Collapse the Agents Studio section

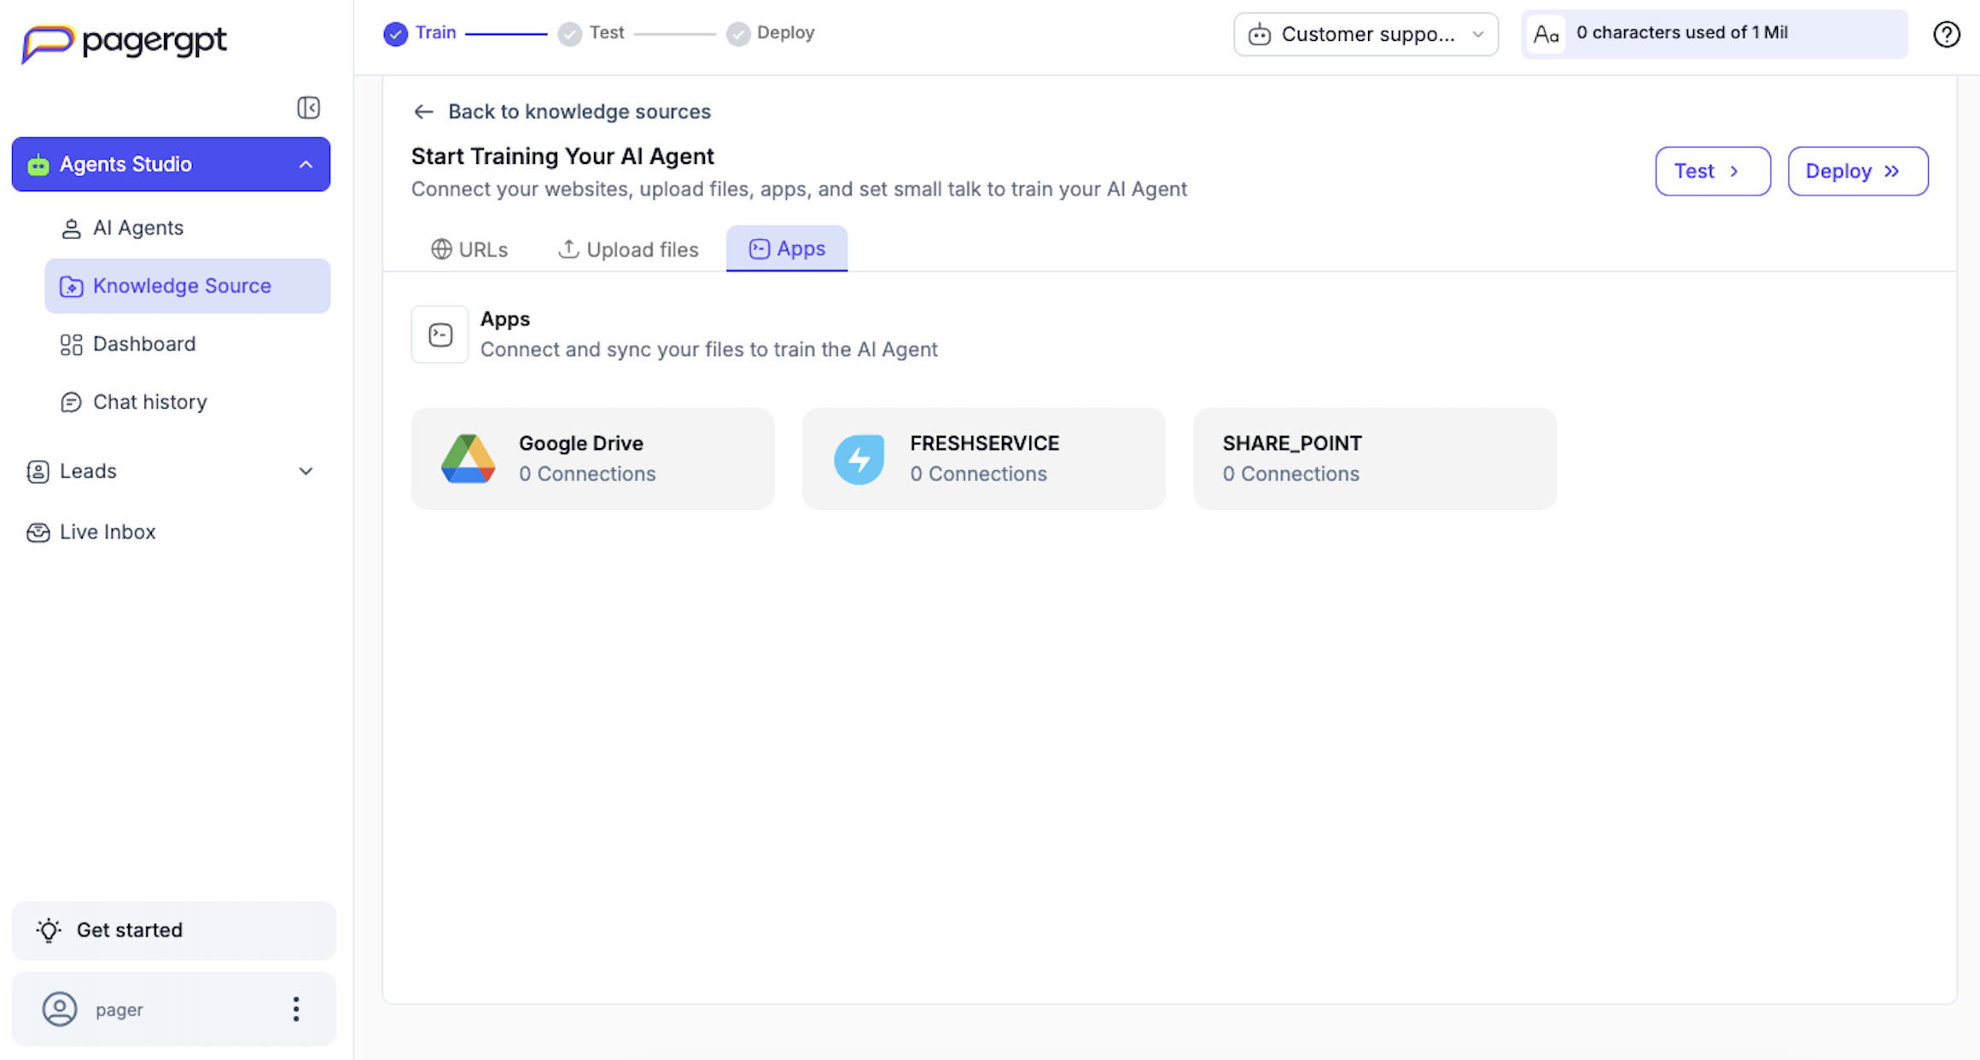coord(306,165)
